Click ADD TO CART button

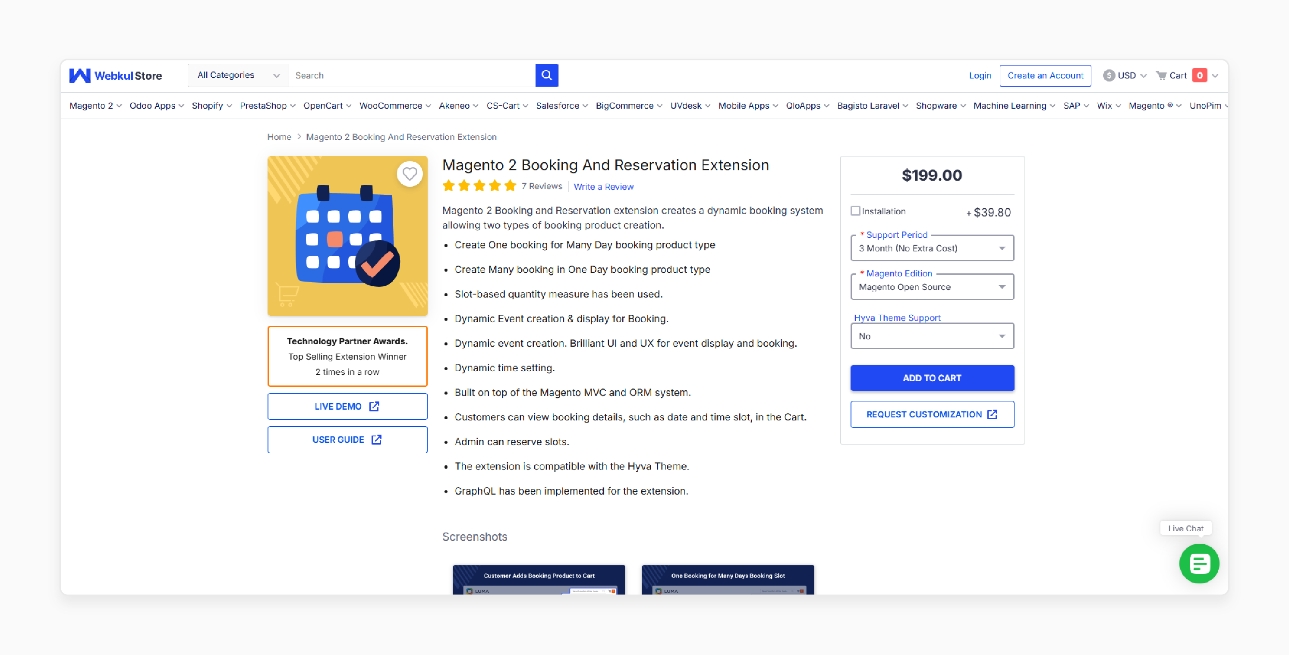click(x=931, y=378)
